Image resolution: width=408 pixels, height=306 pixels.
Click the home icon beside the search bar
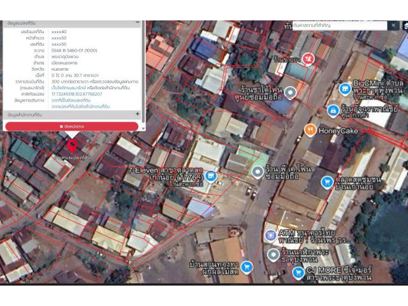coord(405,25)
